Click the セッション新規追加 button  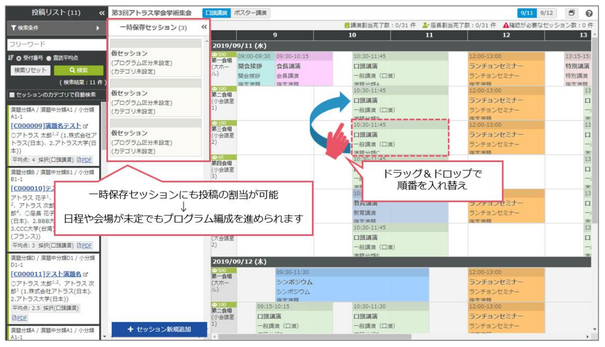159,329
